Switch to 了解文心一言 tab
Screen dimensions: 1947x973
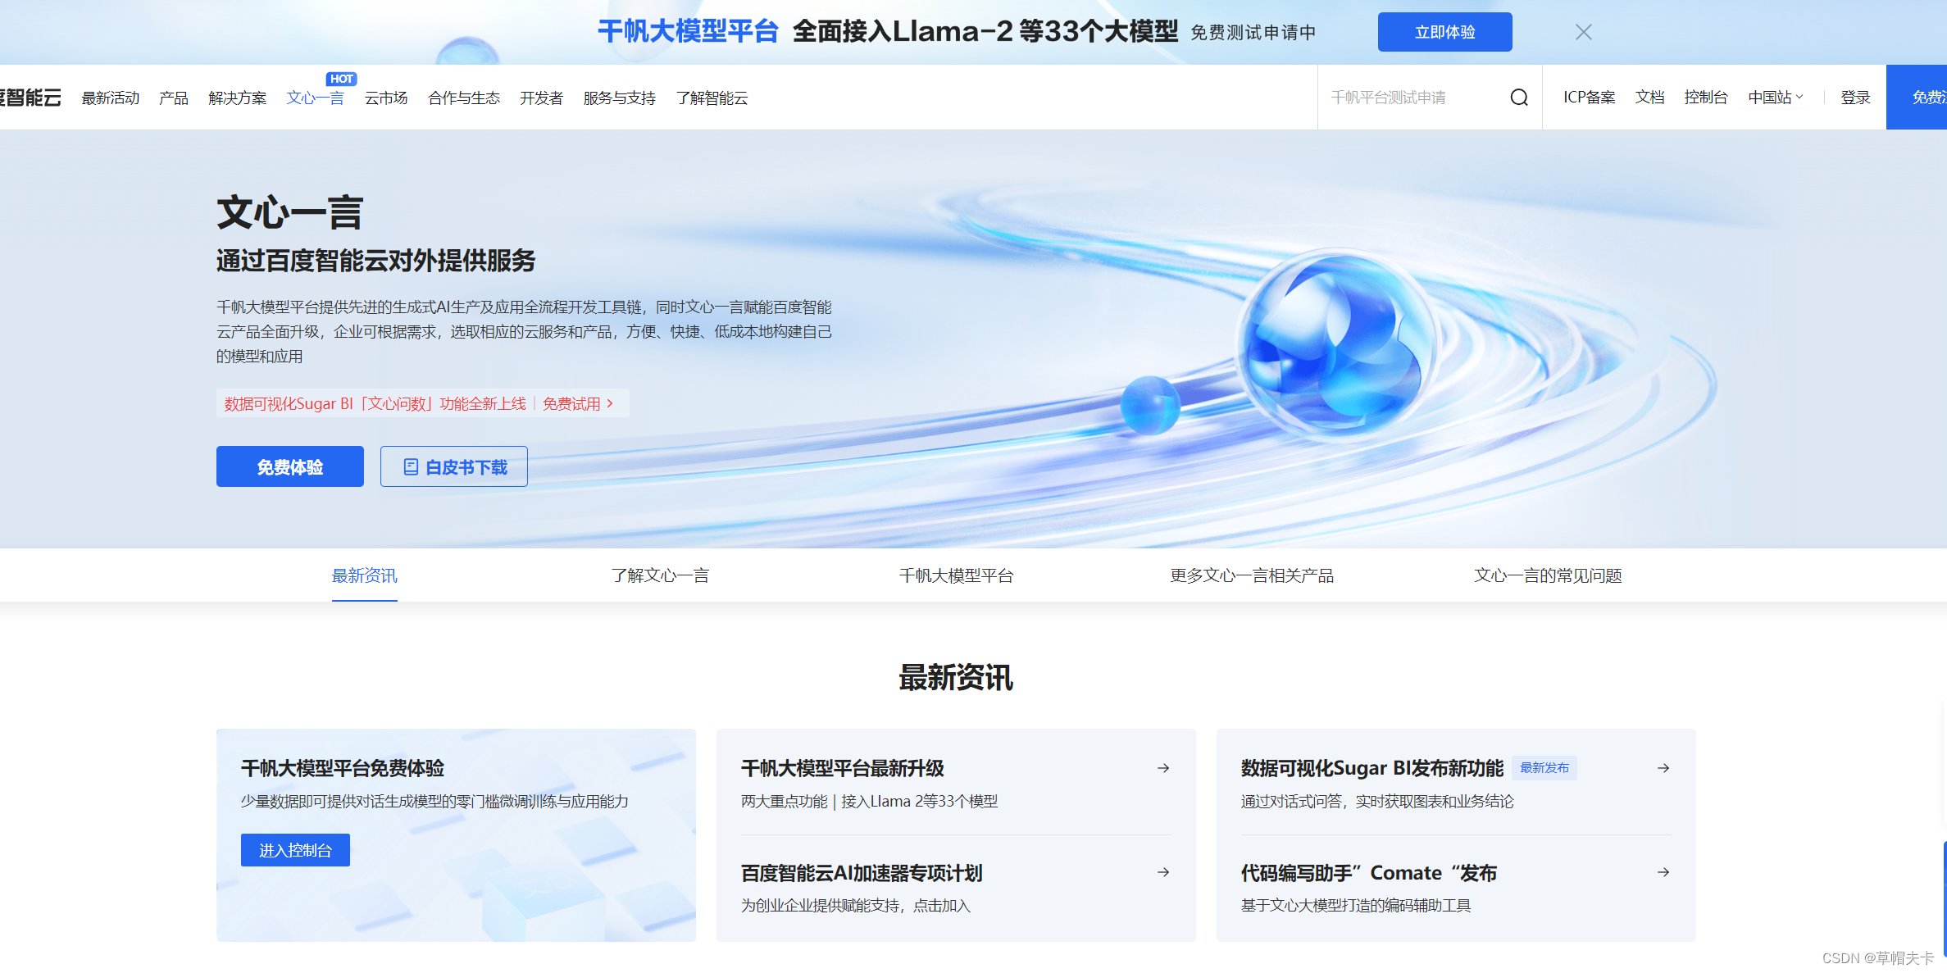660,575
